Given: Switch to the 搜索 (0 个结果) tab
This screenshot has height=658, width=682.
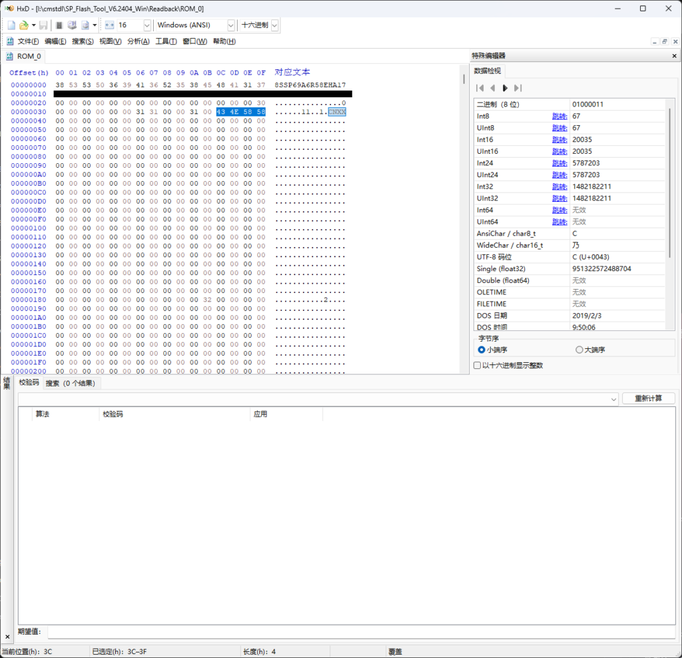Looking at the screenshot, I should tap(70, 383).
